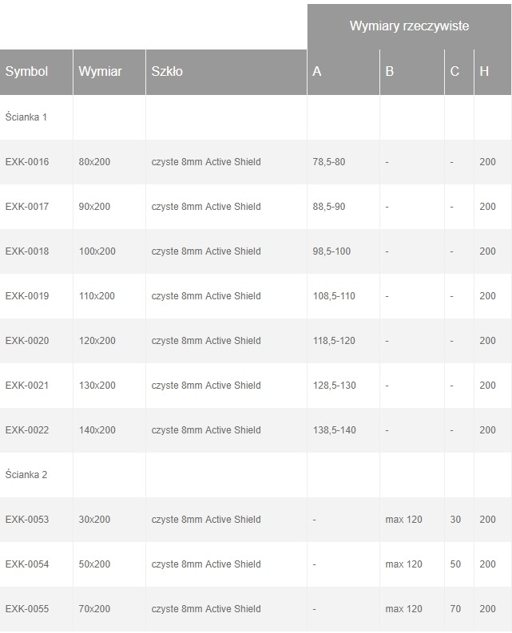Screen dimensions: 512x633
Task: Click the C value 30 for EXK-0053
Action: pos(455,520)
